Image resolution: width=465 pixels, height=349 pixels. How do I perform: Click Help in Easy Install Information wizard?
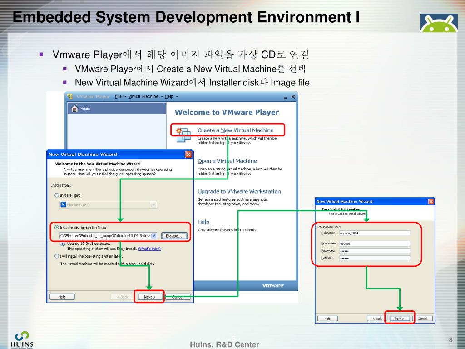(x=327, y=319)
